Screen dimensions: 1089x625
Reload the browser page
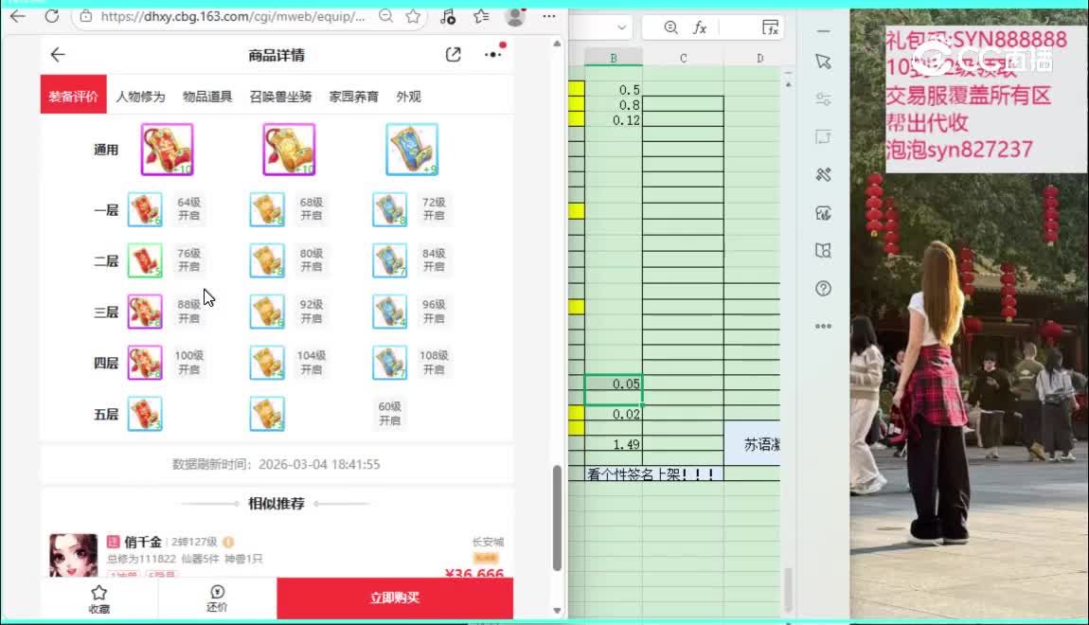point(52,16)
